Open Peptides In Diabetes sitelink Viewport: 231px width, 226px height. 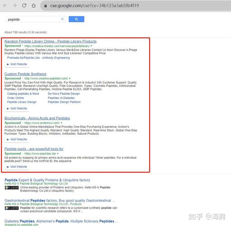61,98
